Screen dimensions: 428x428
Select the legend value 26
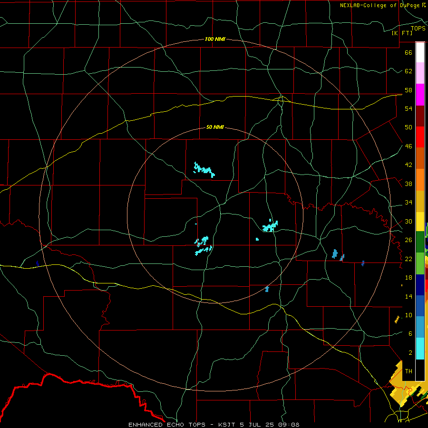coord(409,240)
